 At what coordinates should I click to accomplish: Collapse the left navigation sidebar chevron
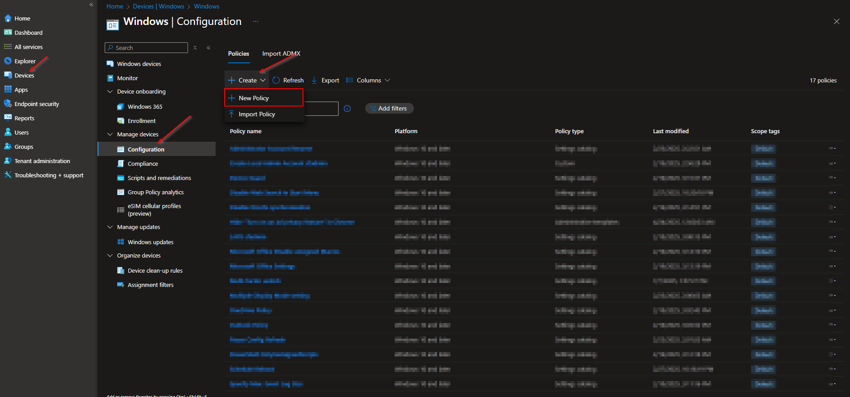pos(91,4)
